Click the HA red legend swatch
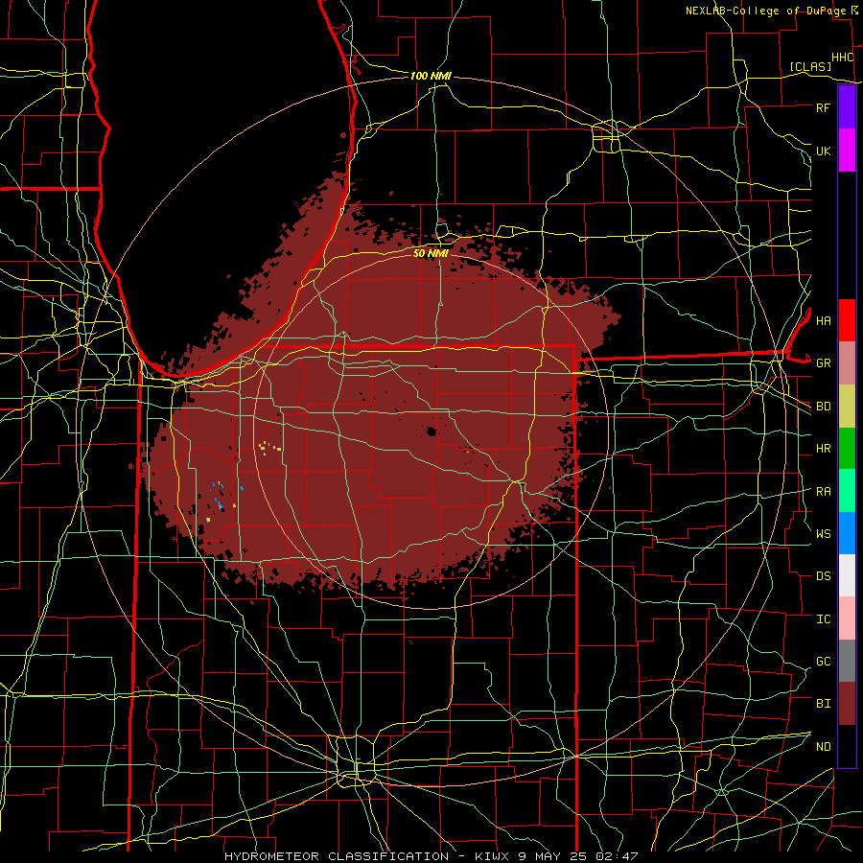 (x=847, y=320)
